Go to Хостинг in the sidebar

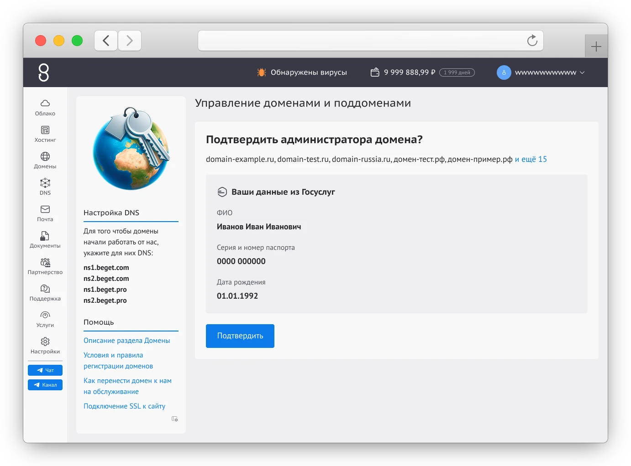point(45,134)
